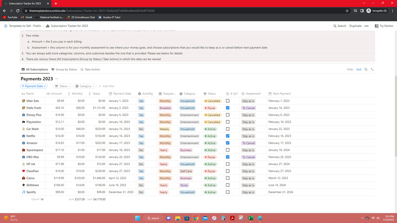
Task: Go back using the browser back arrow
Action: click(5, 11)
